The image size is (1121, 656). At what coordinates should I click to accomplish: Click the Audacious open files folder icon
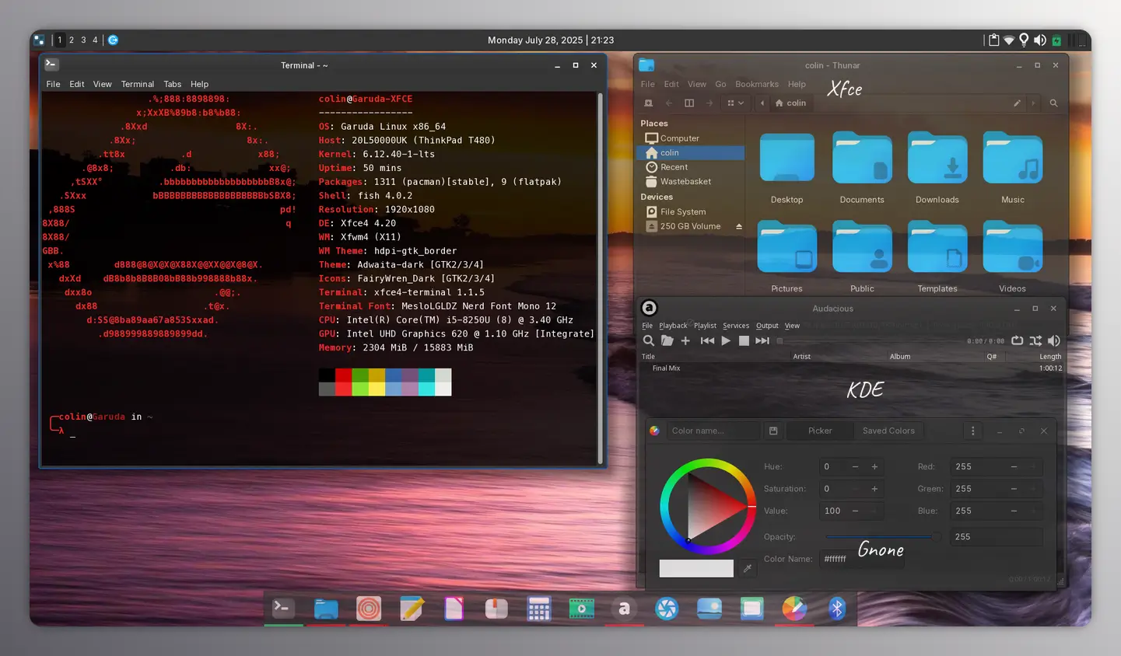667,340
